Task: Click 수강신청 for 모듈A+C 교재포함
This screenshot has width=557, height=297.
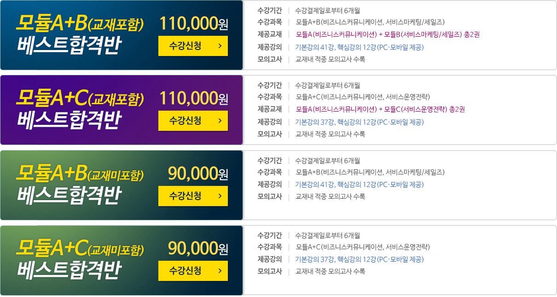Action: 193,121
